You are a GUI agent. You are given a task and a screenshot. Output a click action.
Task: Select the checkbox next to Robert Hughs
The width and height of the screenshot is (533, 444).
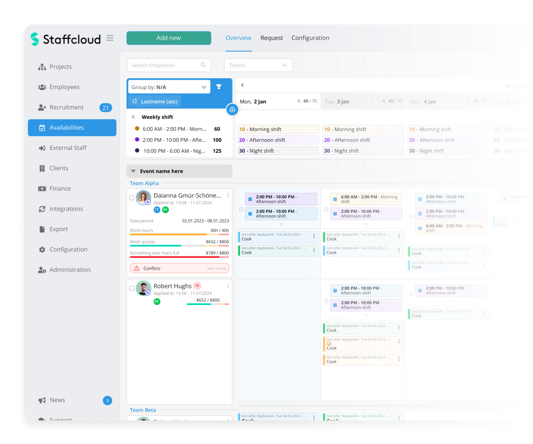coord(132,288)
